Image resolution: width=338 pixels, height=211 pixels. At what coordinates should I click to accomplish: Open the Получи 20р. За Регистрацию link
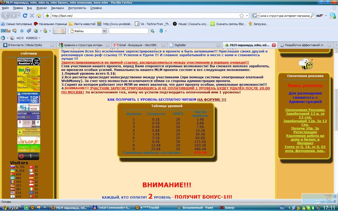point(305,130)
